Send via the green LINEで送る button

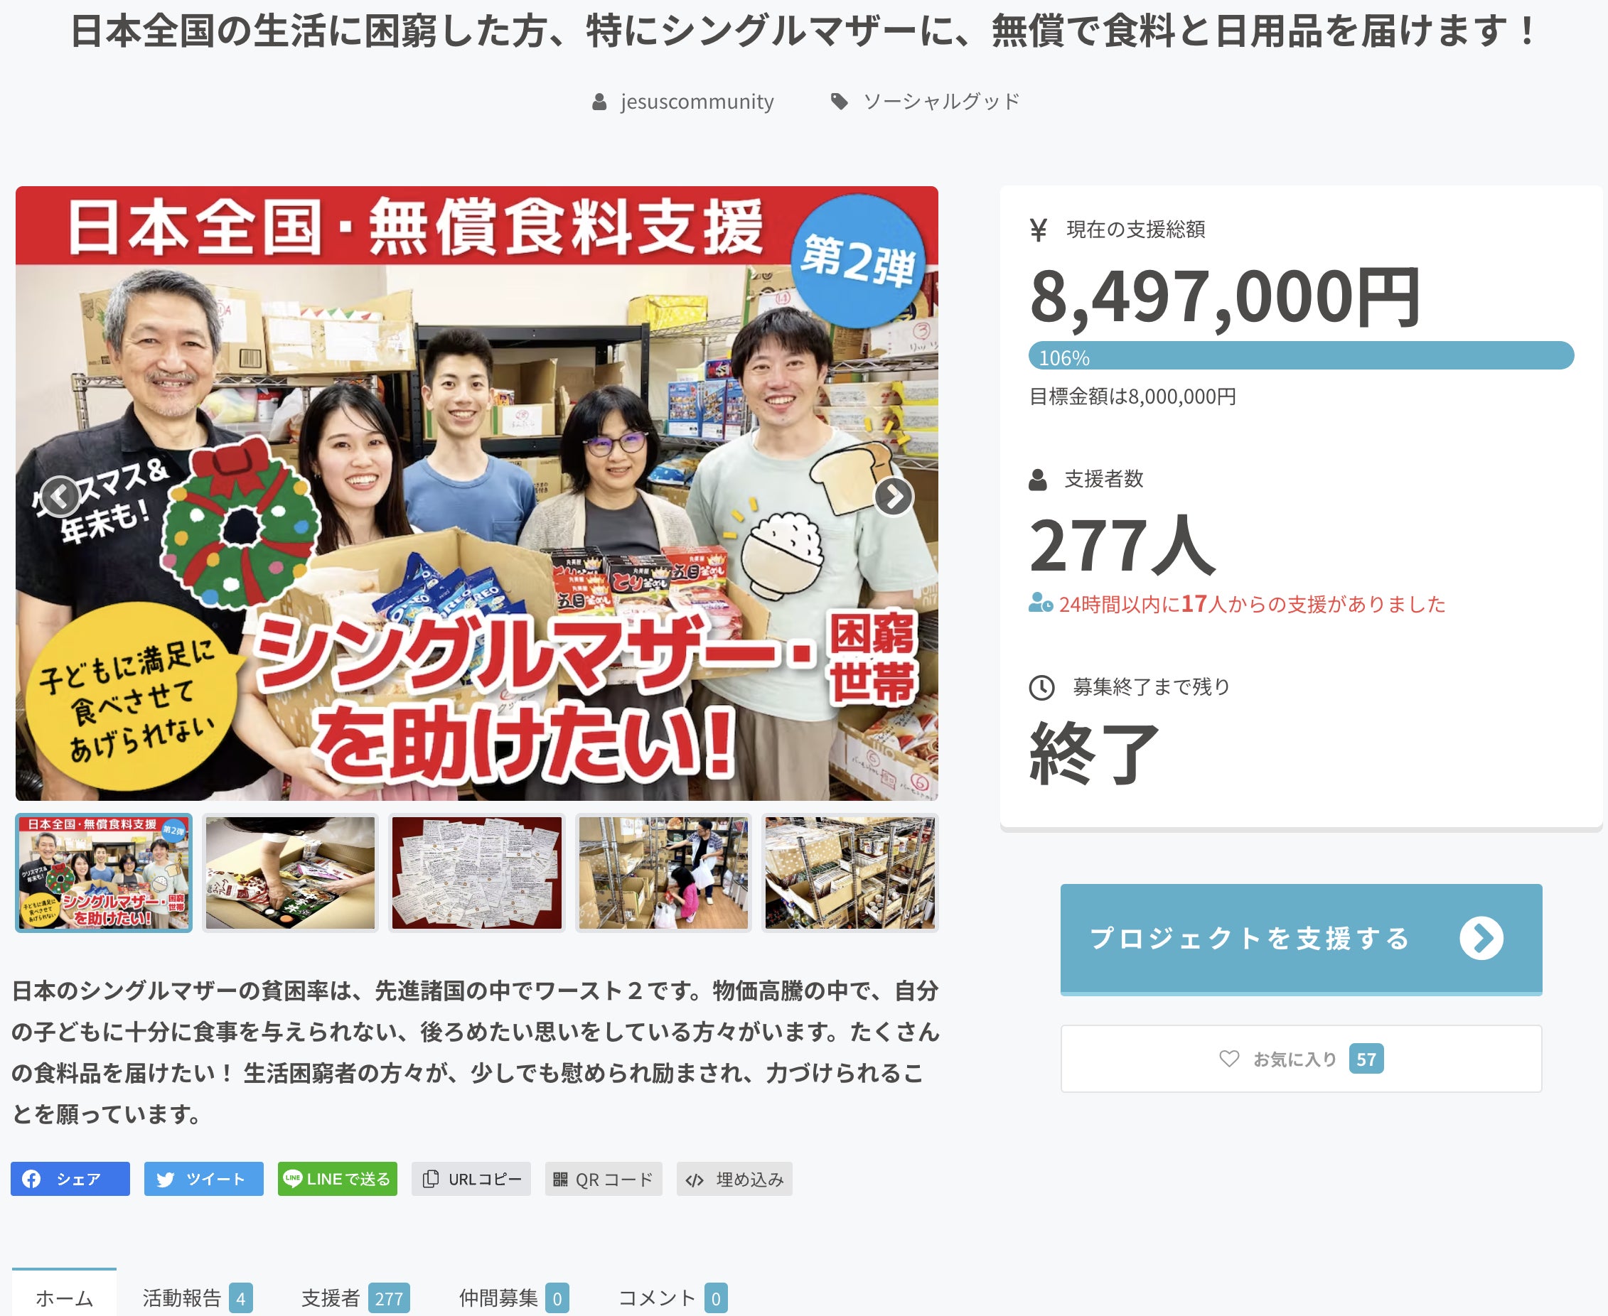pos(337,1179)
